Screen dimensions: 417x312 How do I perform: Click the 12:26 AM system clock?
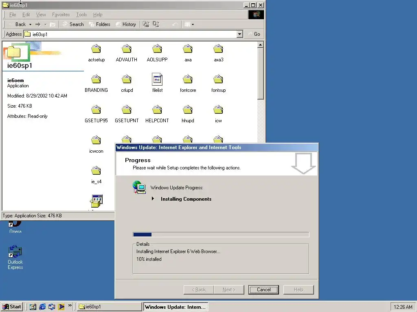tap(403, 307)
